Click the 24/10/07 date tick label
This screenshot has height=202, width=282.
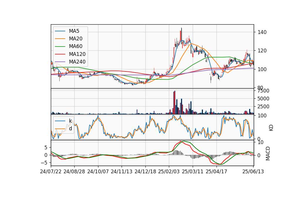tap(98, 172)
